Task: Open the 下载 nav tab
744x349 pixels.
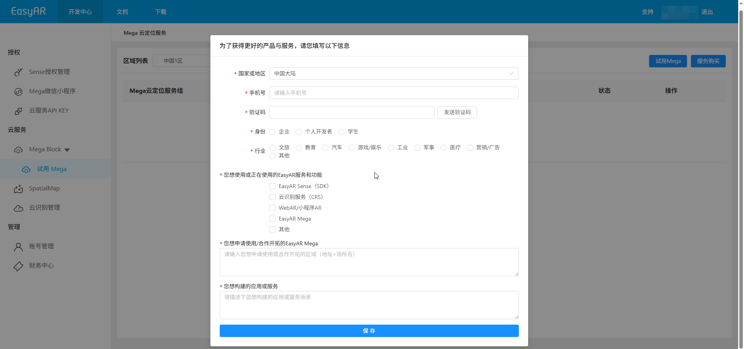Action: point(161,12)
